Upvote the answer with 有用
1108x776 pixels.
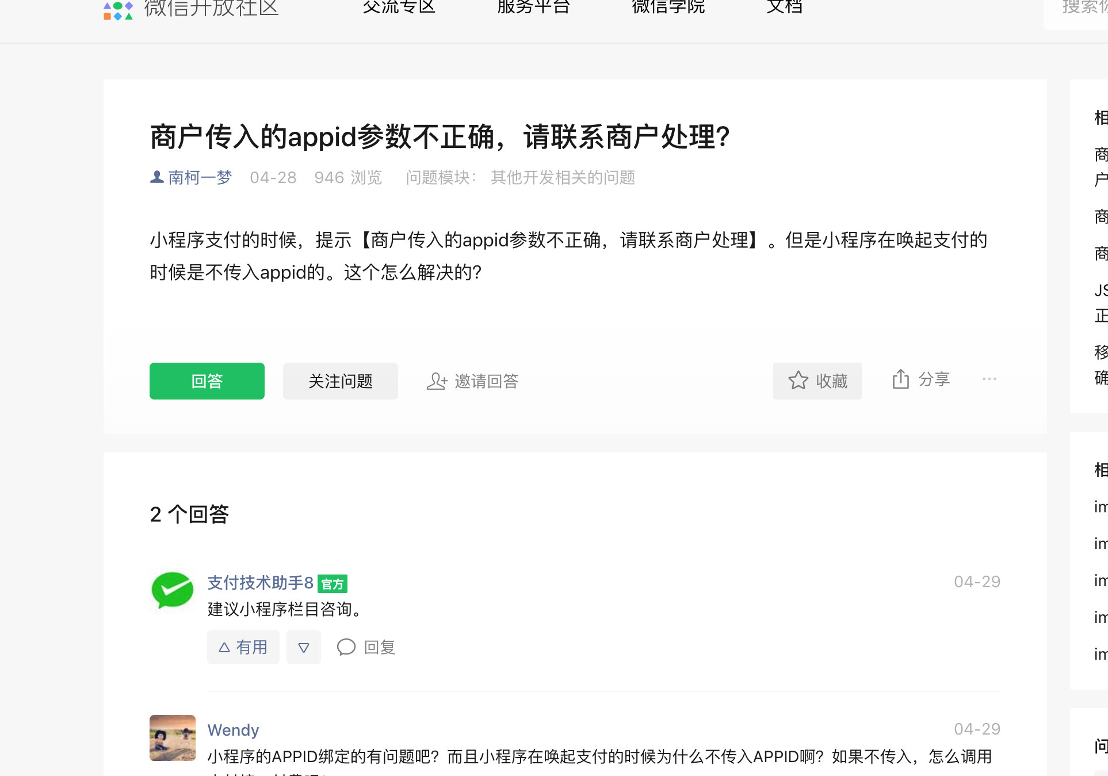(243, 647)
